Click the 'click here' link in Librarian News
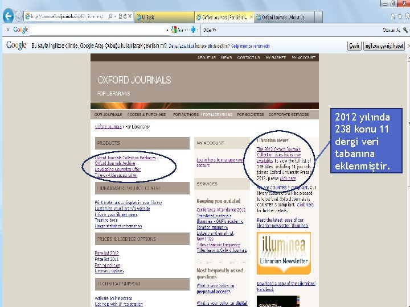 point(288,179)
